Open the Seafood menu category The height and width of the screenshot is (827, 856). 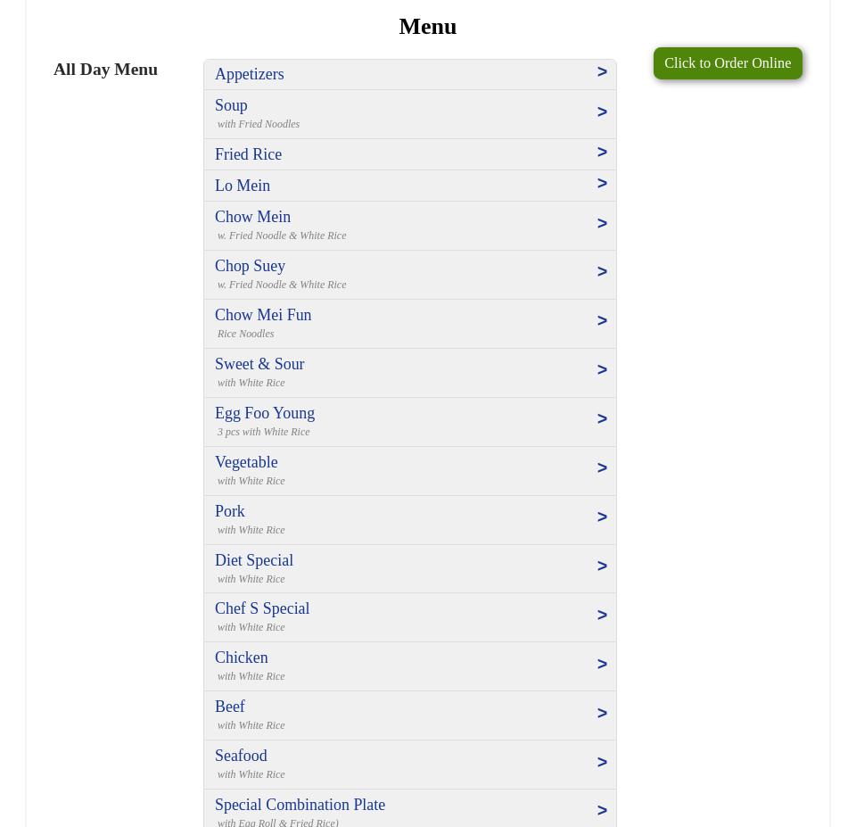click(x=241, y=756)
